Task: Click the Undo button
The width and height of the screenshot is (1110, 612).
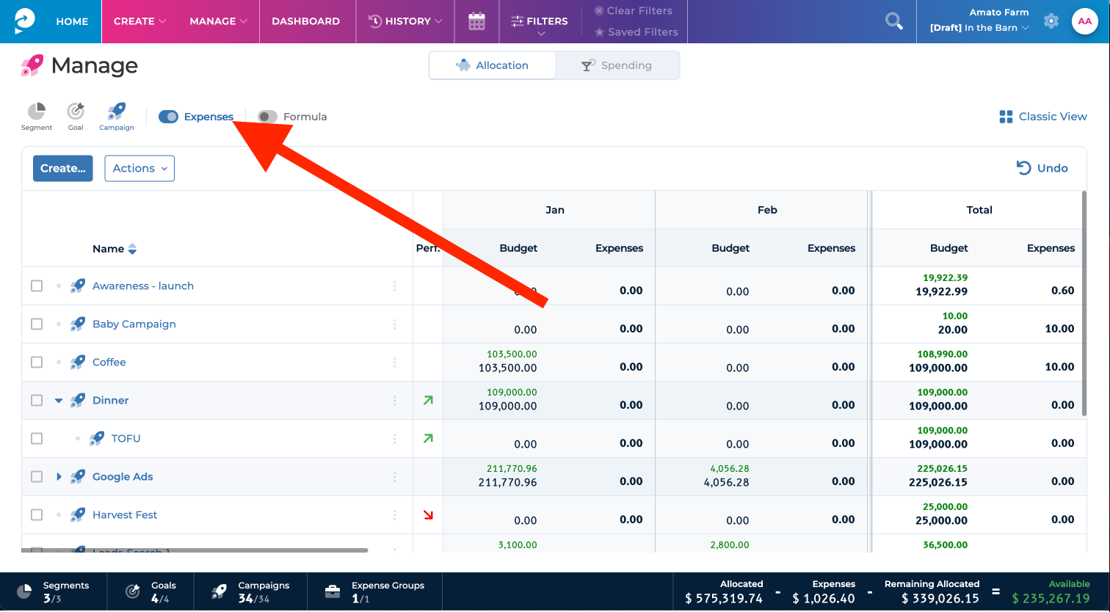Action: tap(1042, 168)
